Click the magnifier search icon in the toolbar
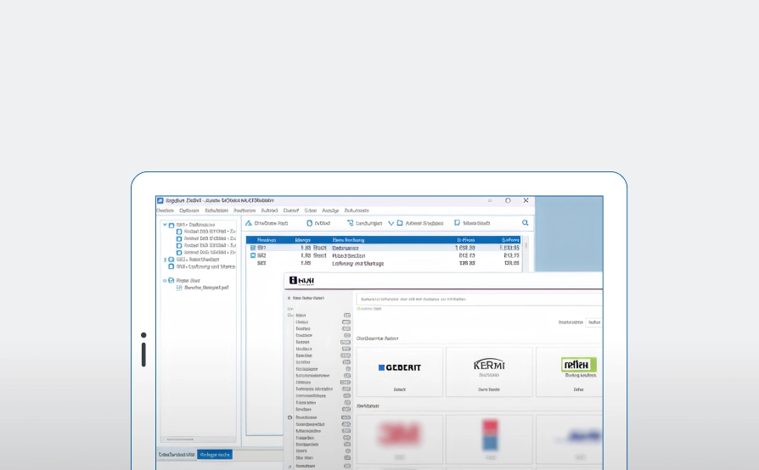759x470 pixels. 526,223
